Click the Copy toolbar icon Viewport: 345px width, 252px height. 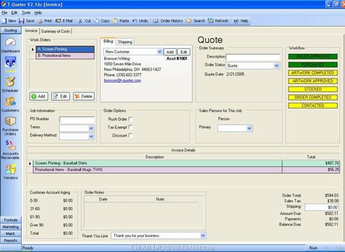[x=97, y=21]
